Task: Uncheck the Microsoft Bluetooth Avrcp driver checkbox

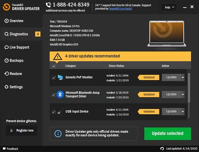Action: [54, 95]
